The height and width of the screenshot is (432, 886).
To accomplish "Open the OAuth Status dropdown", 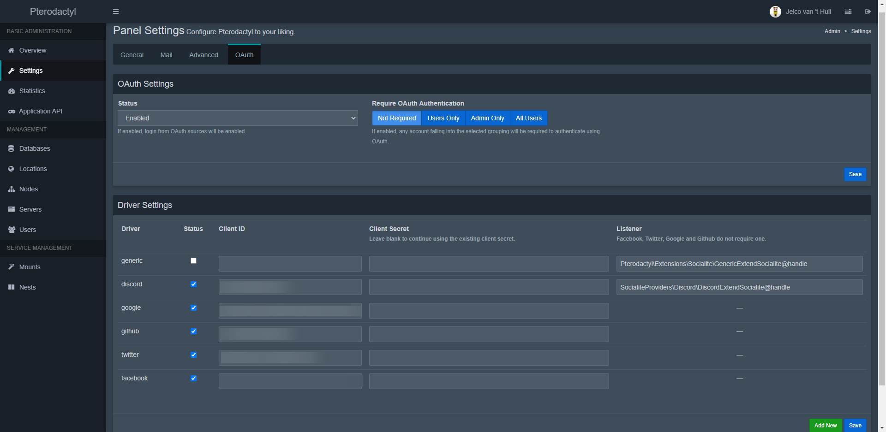I will (238, 118).
